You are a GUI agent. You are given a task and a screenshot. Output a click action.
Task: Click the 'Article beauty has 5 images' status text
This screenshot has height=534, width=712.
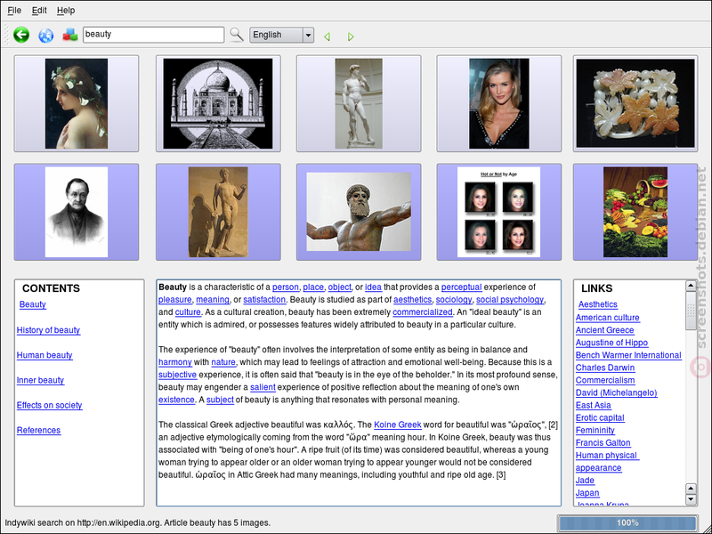(x=217, y=522)
